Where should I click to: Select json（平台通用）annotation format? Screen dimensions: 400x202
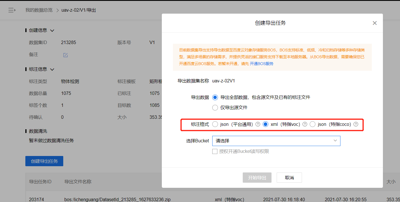pyautogui.click(x=215, y=124)
